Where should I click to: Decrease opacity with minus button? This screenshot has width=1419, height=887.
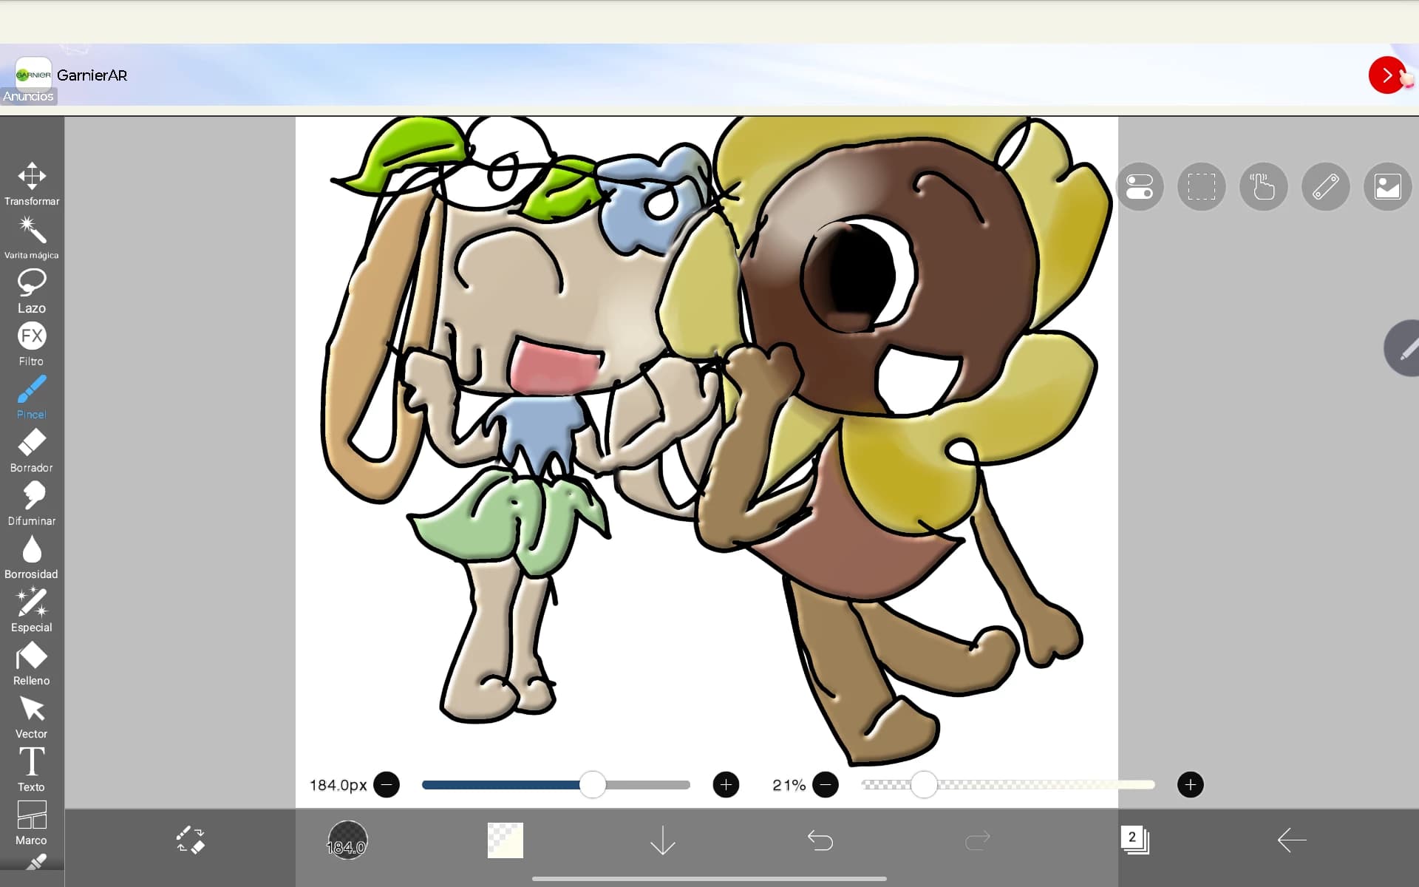tap(826, 784)
